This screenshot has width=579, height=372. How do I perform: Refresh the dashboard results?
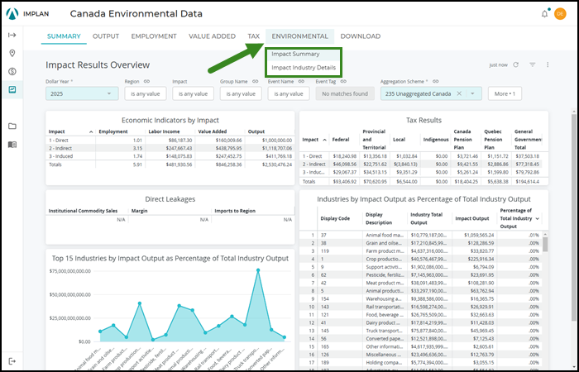coord(516,64)
